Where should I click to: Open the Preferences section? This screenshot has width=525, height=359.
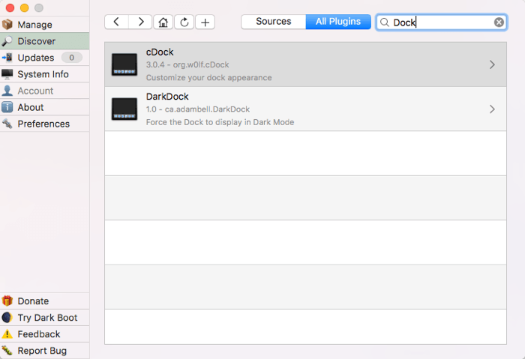pos(44,124)
